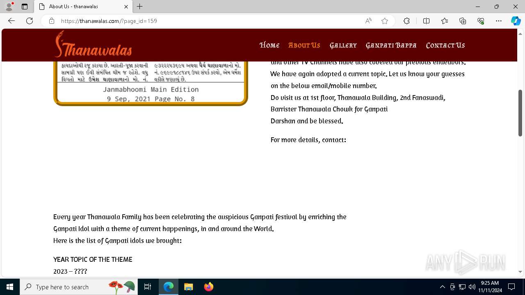Open a new tab with the plus button

pyautogui.click(x=140, y=7)
